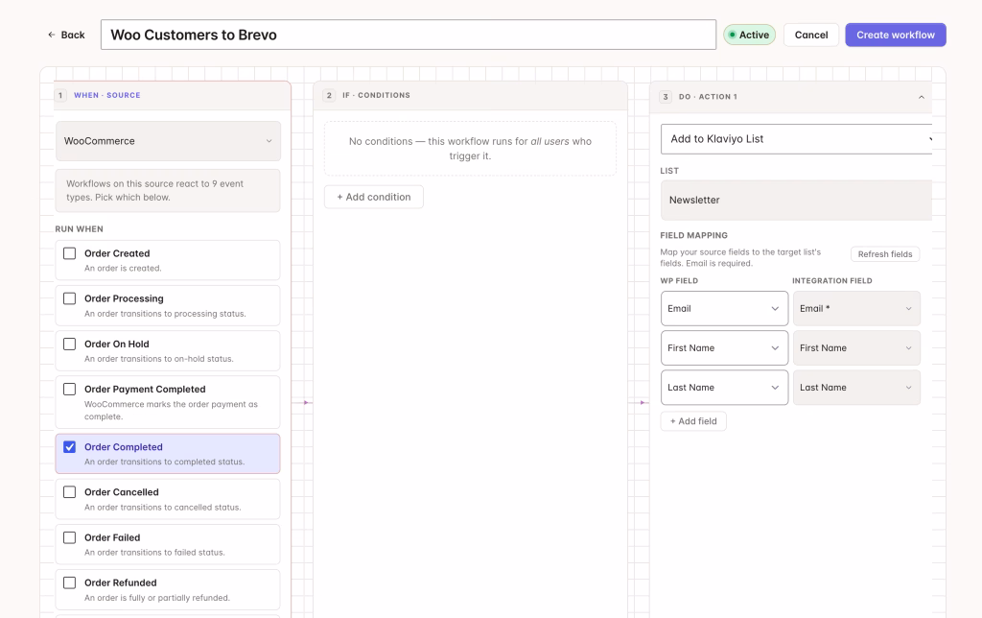Image resolution: width=982 pixels, height=618 pixels.
Task: Click the 'Order Completed' label text
Action: (x=124, y=447)
